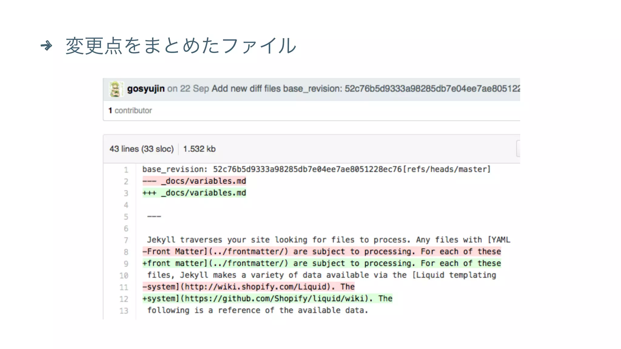621x349 pixels.
Task: Click the partially visible button right of file info
Action: tap(518, 149)
